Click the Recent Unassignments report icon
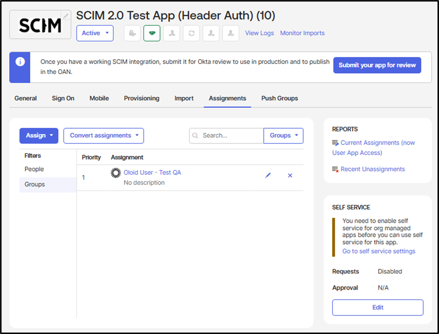The height and width of the screenshot is (334, 439). point(336,169)
